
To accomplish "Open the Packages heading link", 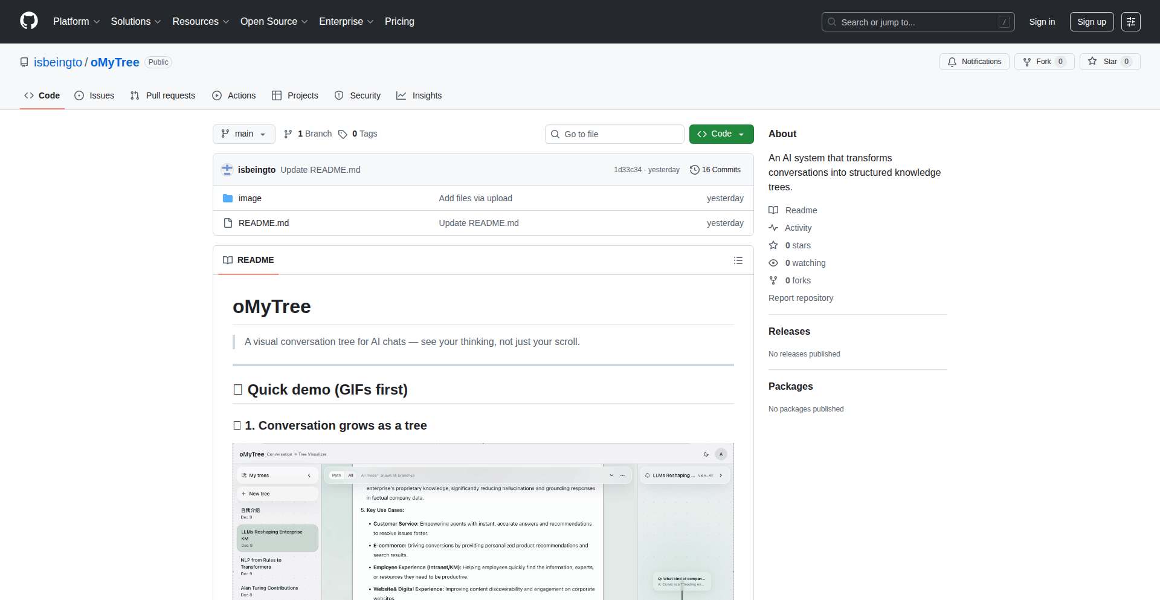I will point(790,386).
